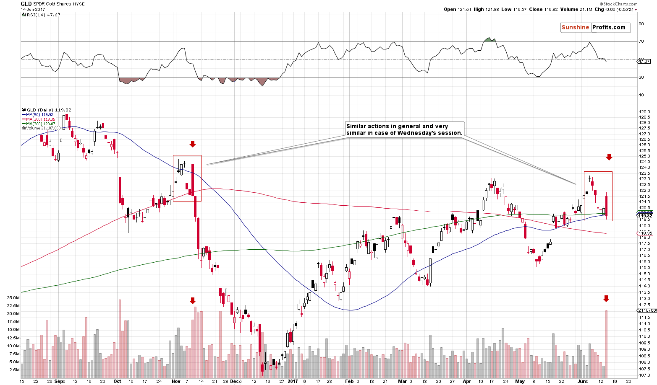The image size is (657, 385).
Task: Click the Mar label on the date axis
Action: click(x=402, y=382)
